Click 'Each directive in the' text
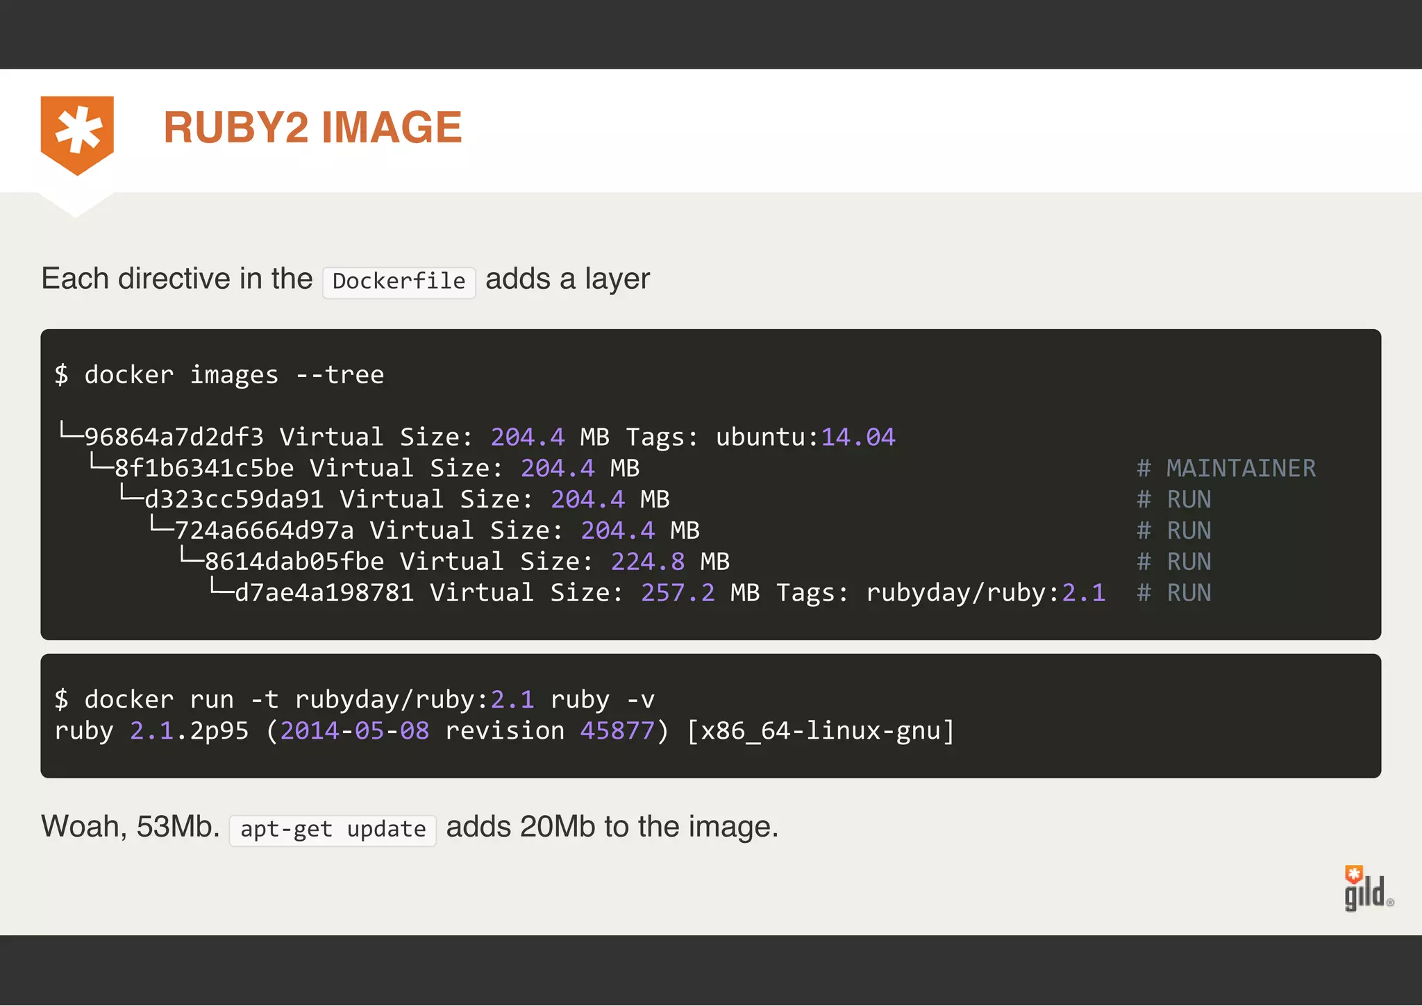Screen dimensions: 1422x1006 tap(177, 279)
